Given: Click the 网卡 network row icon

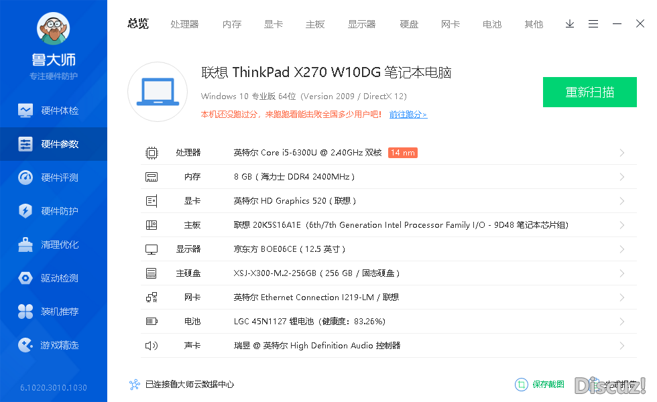Looking at the screenshot, I should click(152, 297).
